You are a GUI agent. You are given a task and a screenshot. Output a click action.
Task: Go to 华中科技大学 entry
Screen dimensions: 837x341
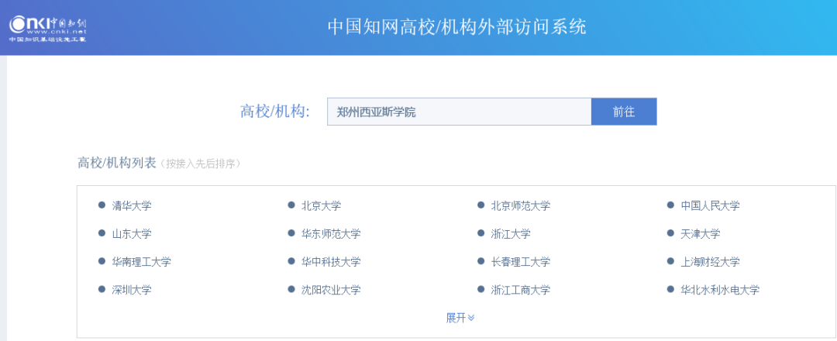[x=331, y=262]
